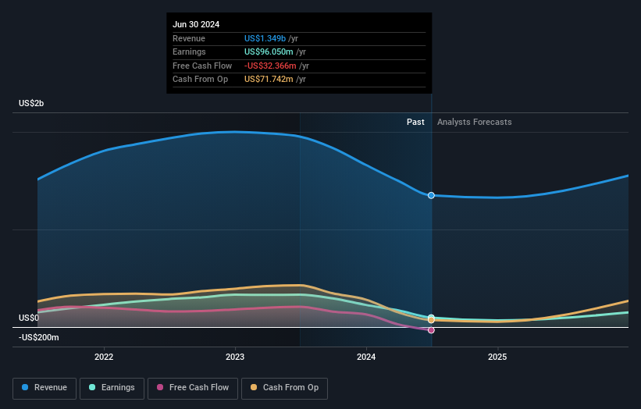Click the Analysts Forecasts label
Screen dimensions: 641x409
474,122
